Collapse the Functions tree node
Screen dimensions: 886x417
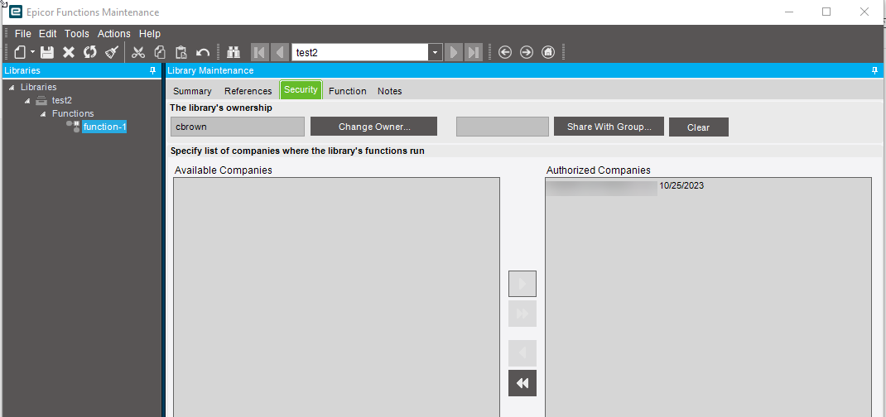click(43, 114)
